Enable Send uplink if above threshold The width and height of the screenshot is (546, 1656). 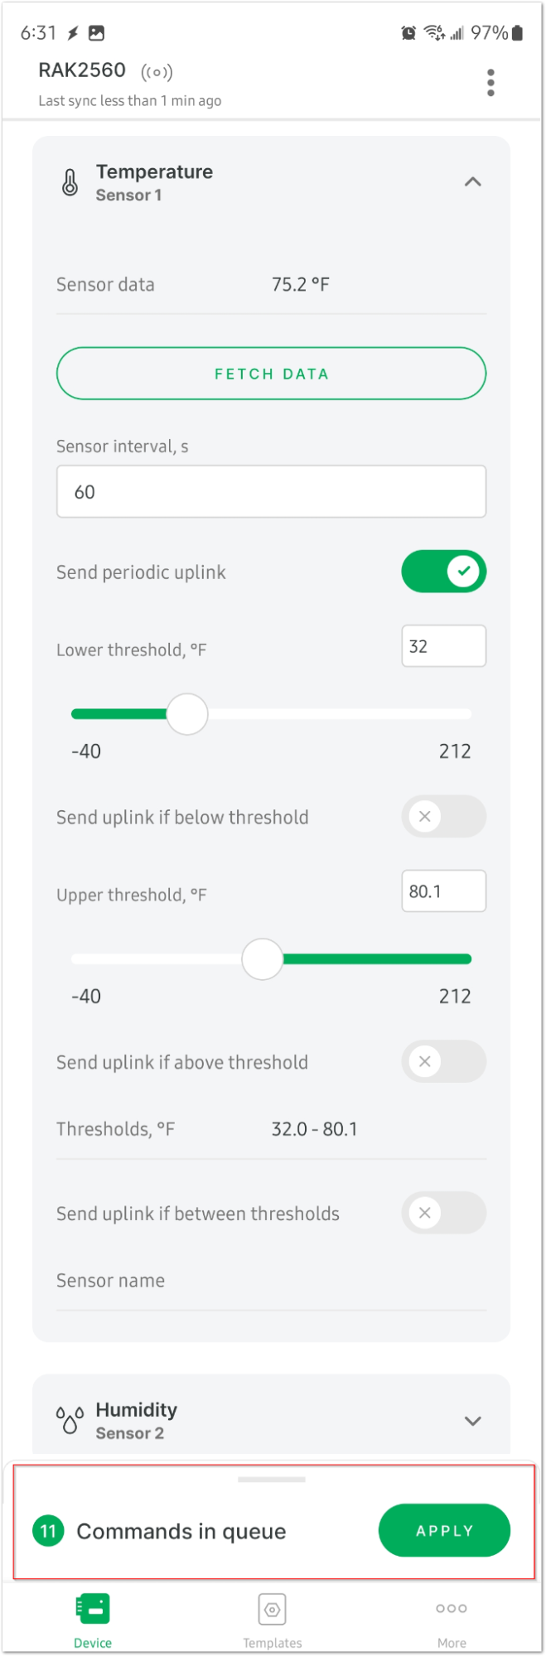(x=444, y=1062)
